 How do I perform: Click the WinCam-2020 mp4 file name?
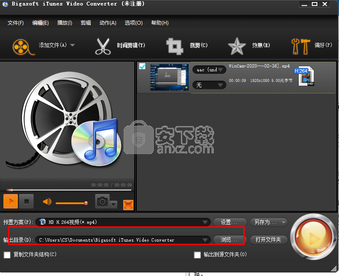[259, 66]
